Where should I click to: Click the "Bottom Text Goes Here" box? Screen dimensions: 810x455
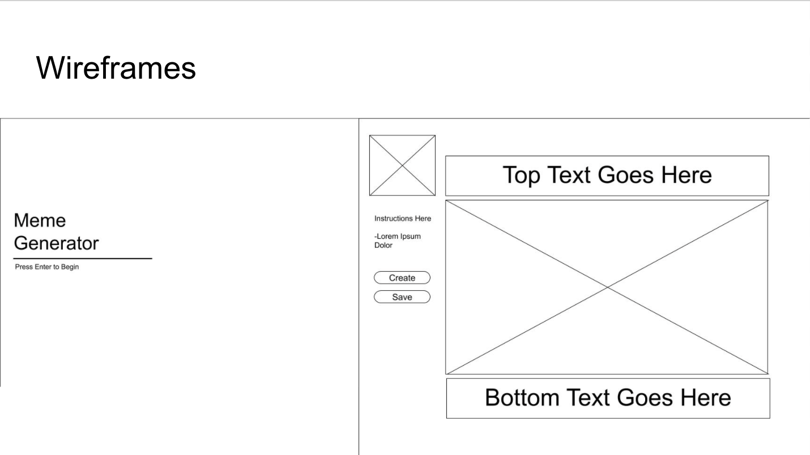[608, 398]
